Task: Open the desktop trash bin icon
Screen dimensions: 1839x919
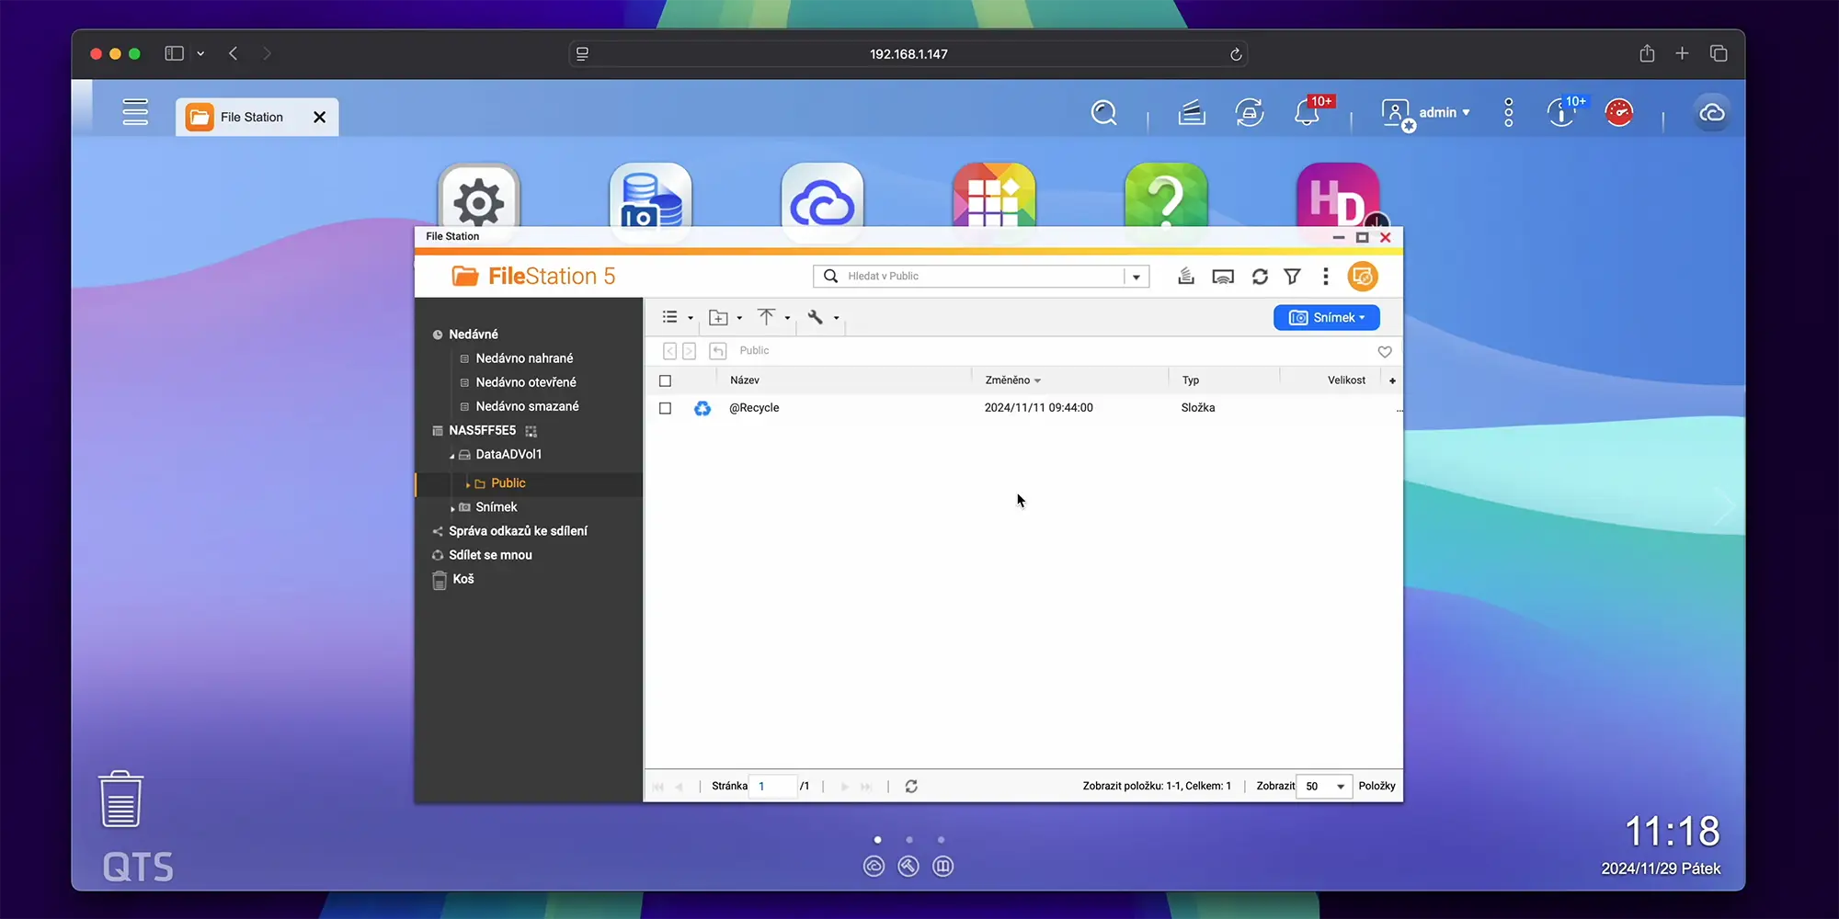Action: [120, 800]
